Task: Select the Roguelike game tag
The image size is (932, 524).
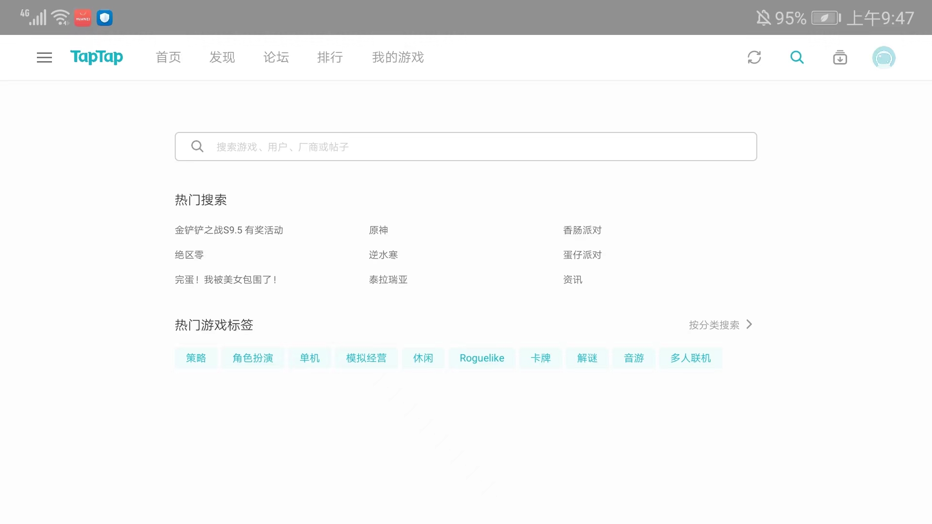Action: tap(482, 358)
